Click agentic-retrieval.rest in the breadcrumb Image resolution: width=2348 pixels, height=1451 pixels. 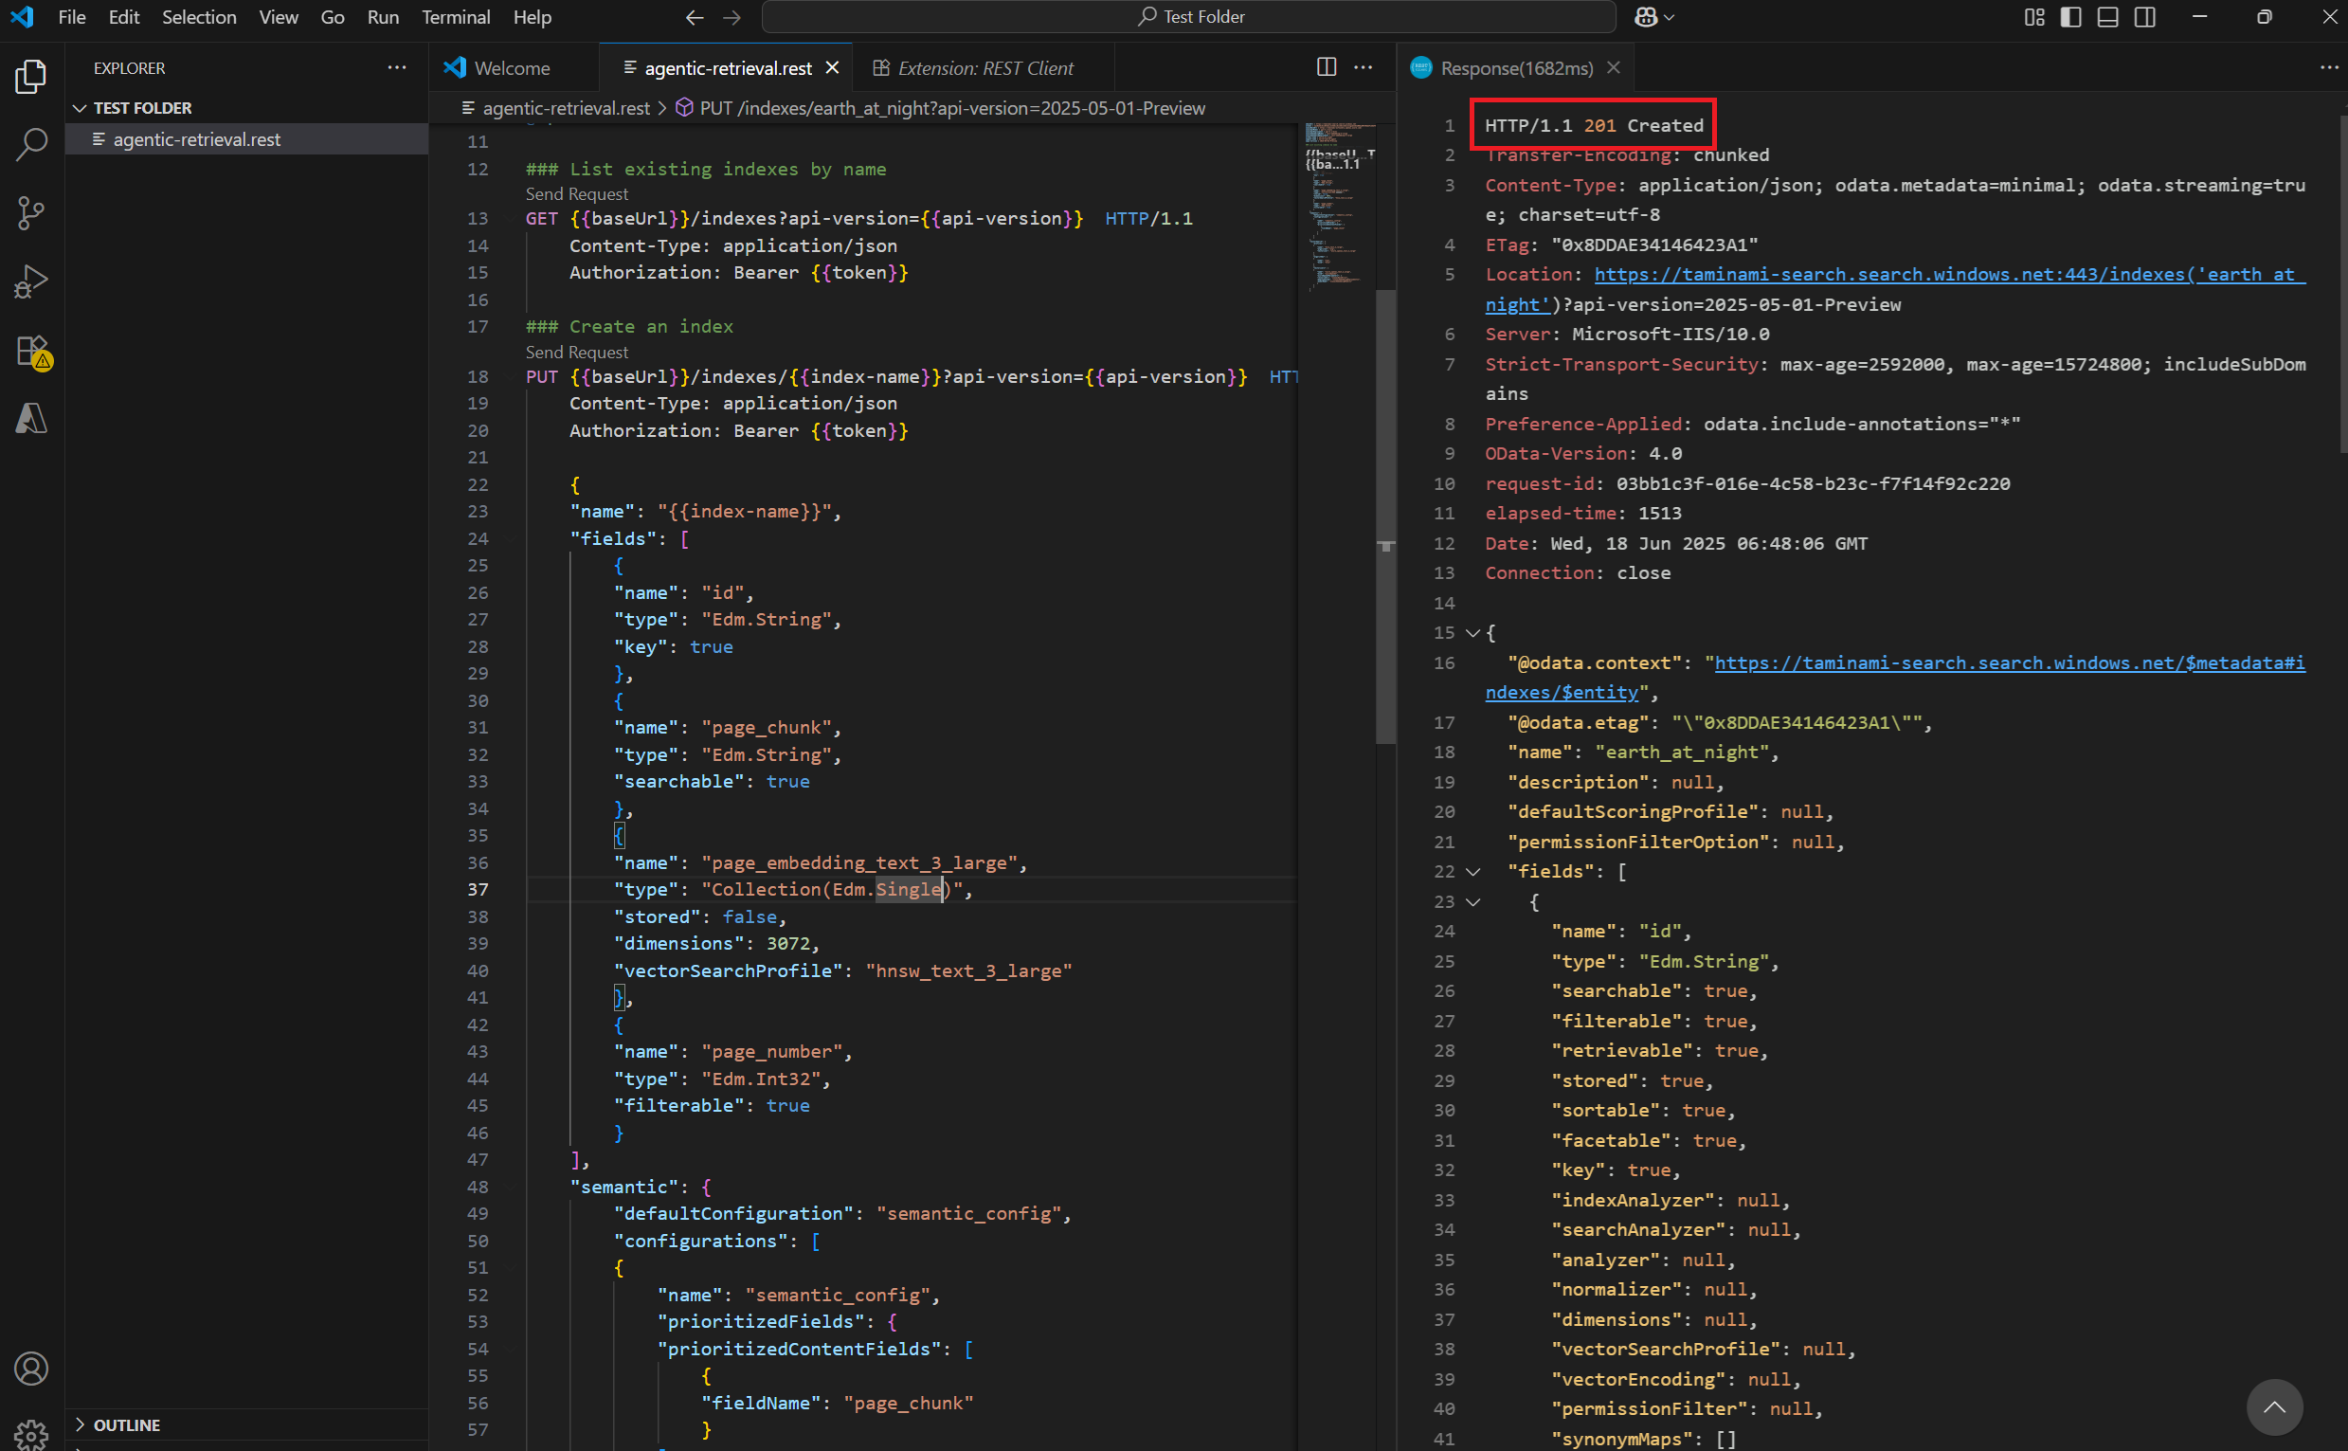click(x=566, y=107)
